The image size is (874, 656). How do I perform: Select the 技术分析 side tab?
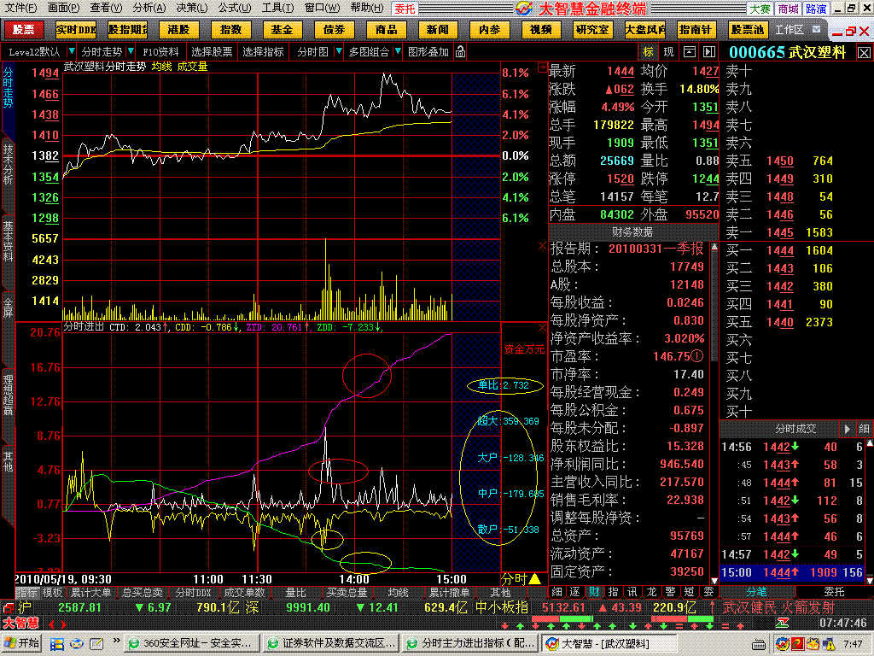click(8, 164)
